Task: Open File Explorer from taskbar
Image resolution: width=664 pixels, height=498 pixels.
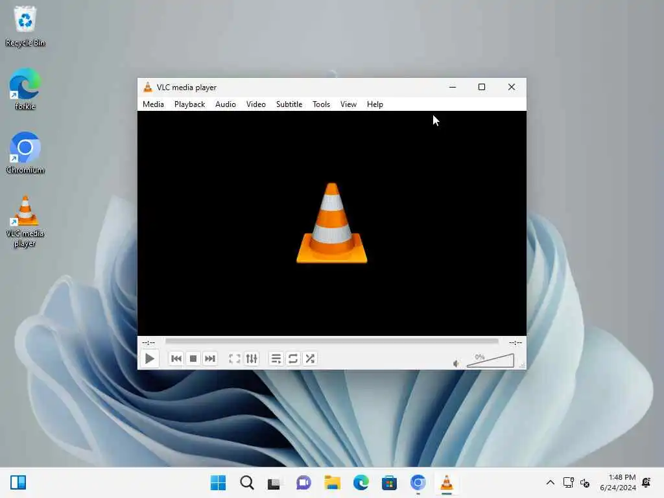Action: 333,482
